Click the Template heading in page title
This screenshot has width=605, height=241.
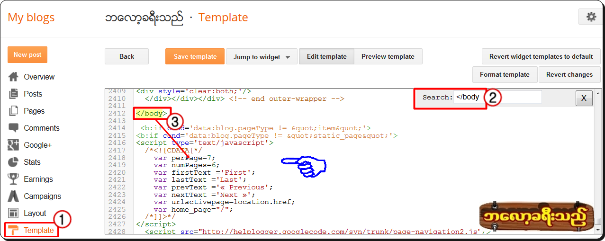223,18
